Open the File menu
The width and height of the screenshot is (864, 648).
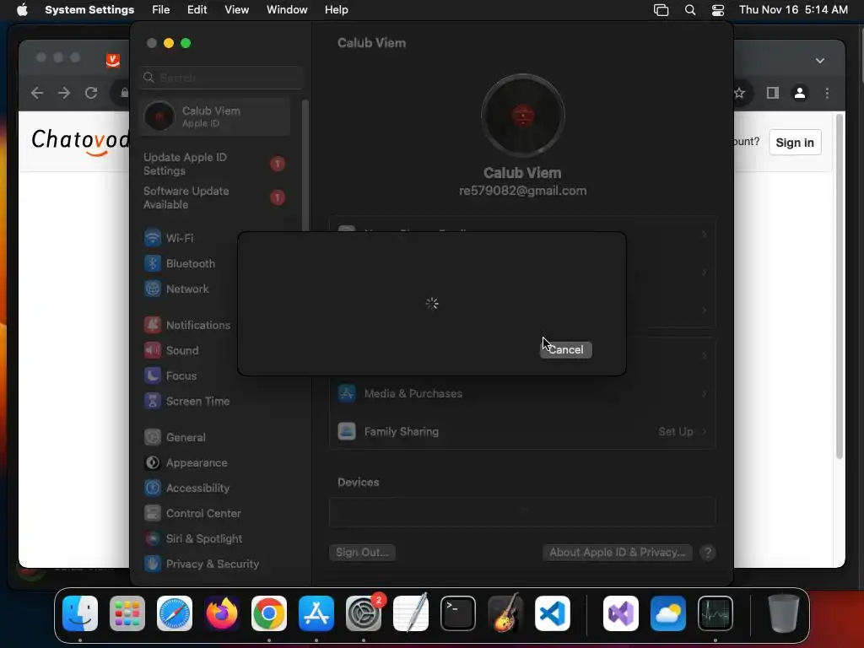click(161, 10)
